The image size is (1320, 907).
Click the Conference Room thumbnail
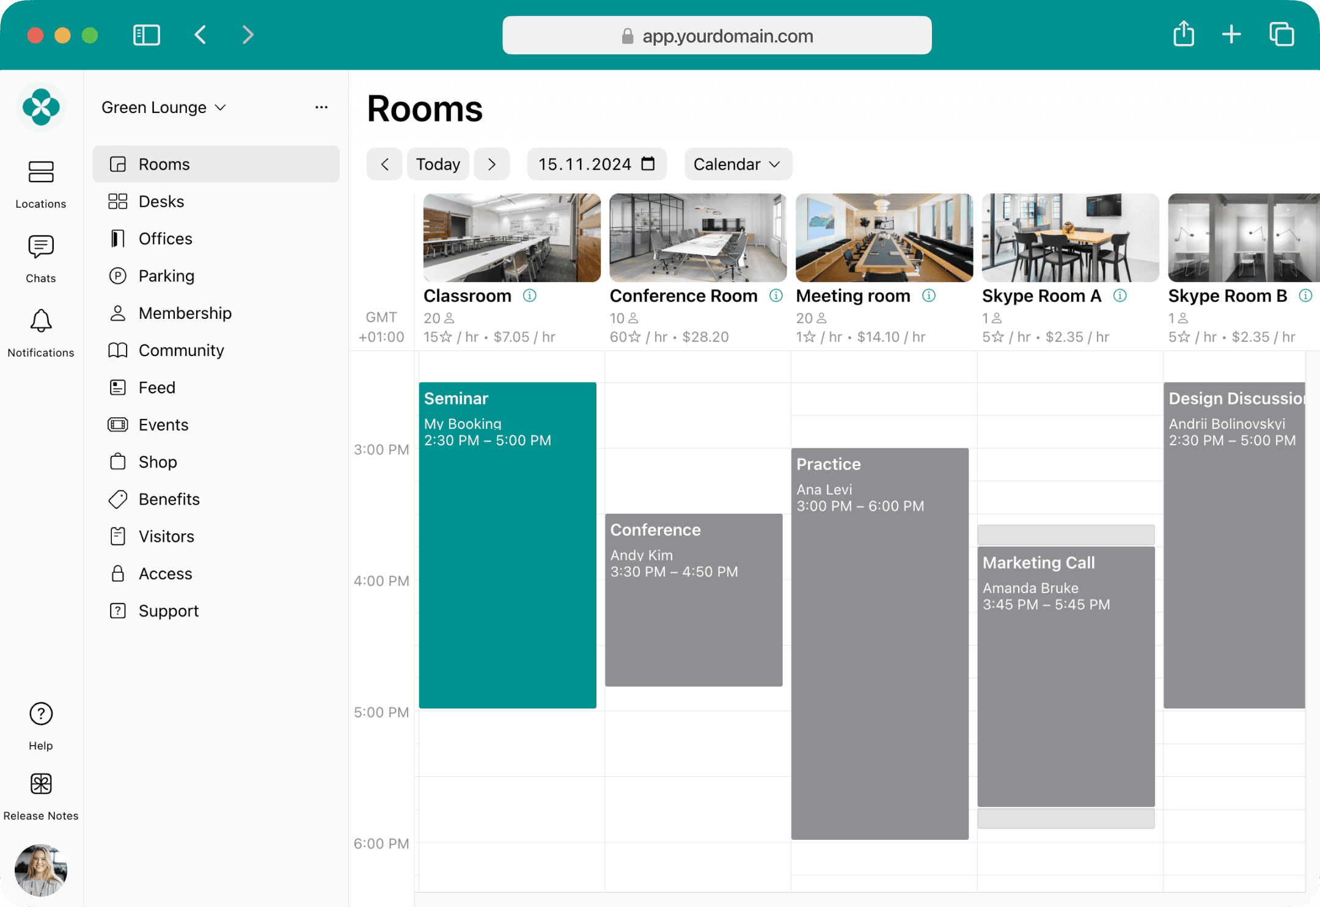(x=696, y=239)
